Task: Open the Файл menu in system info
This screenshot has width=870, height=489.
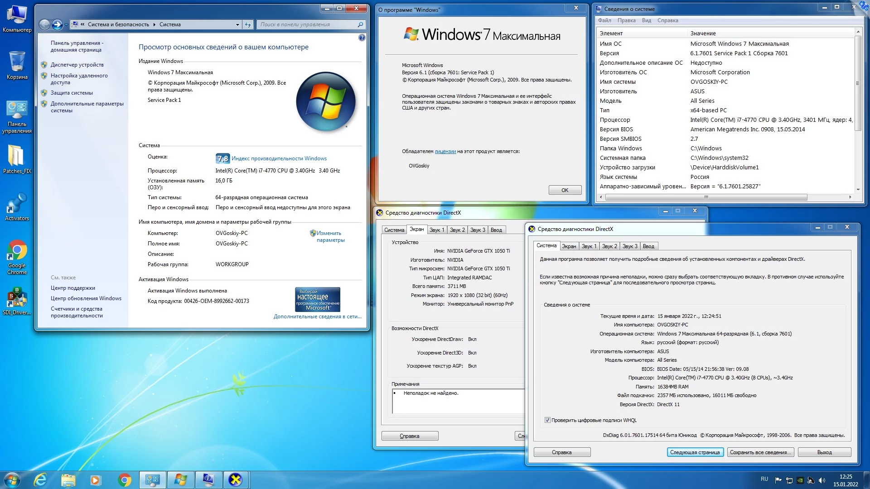Action: coord(604,20)
